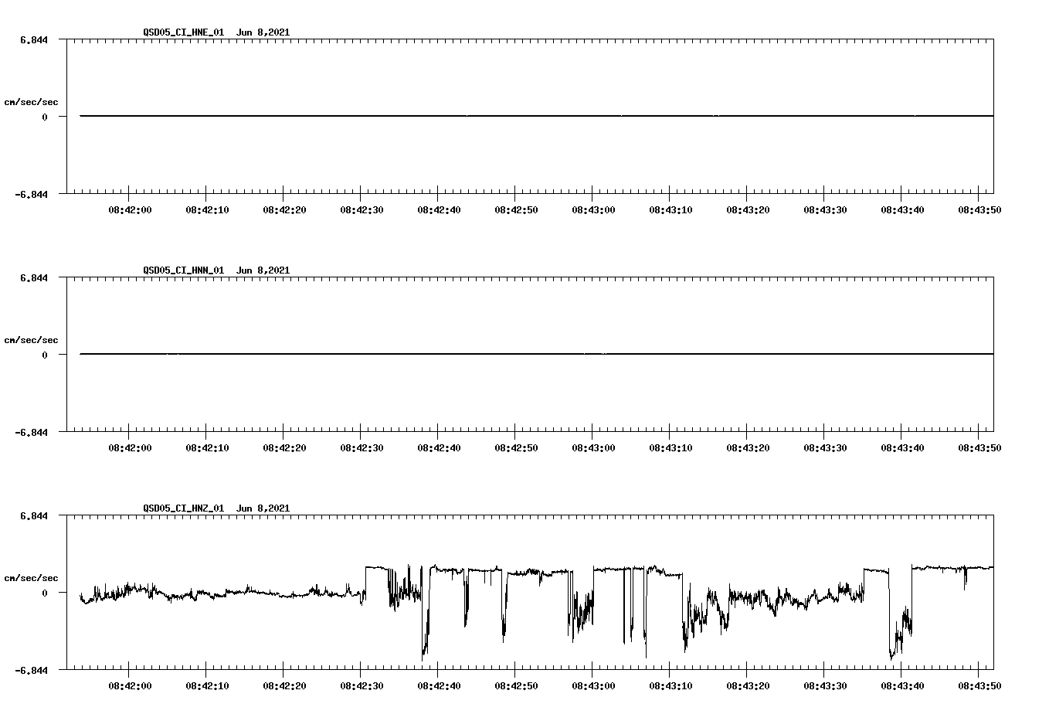Click the 08:42:00 time label under HNZ plot
Viewport: 1049px width, 714px height.
click(130, 685)
